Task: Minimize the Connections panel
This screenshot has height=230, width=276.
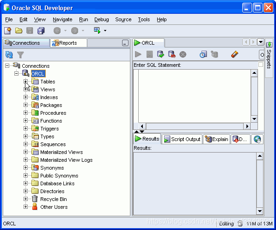Action: click(125, 43)
